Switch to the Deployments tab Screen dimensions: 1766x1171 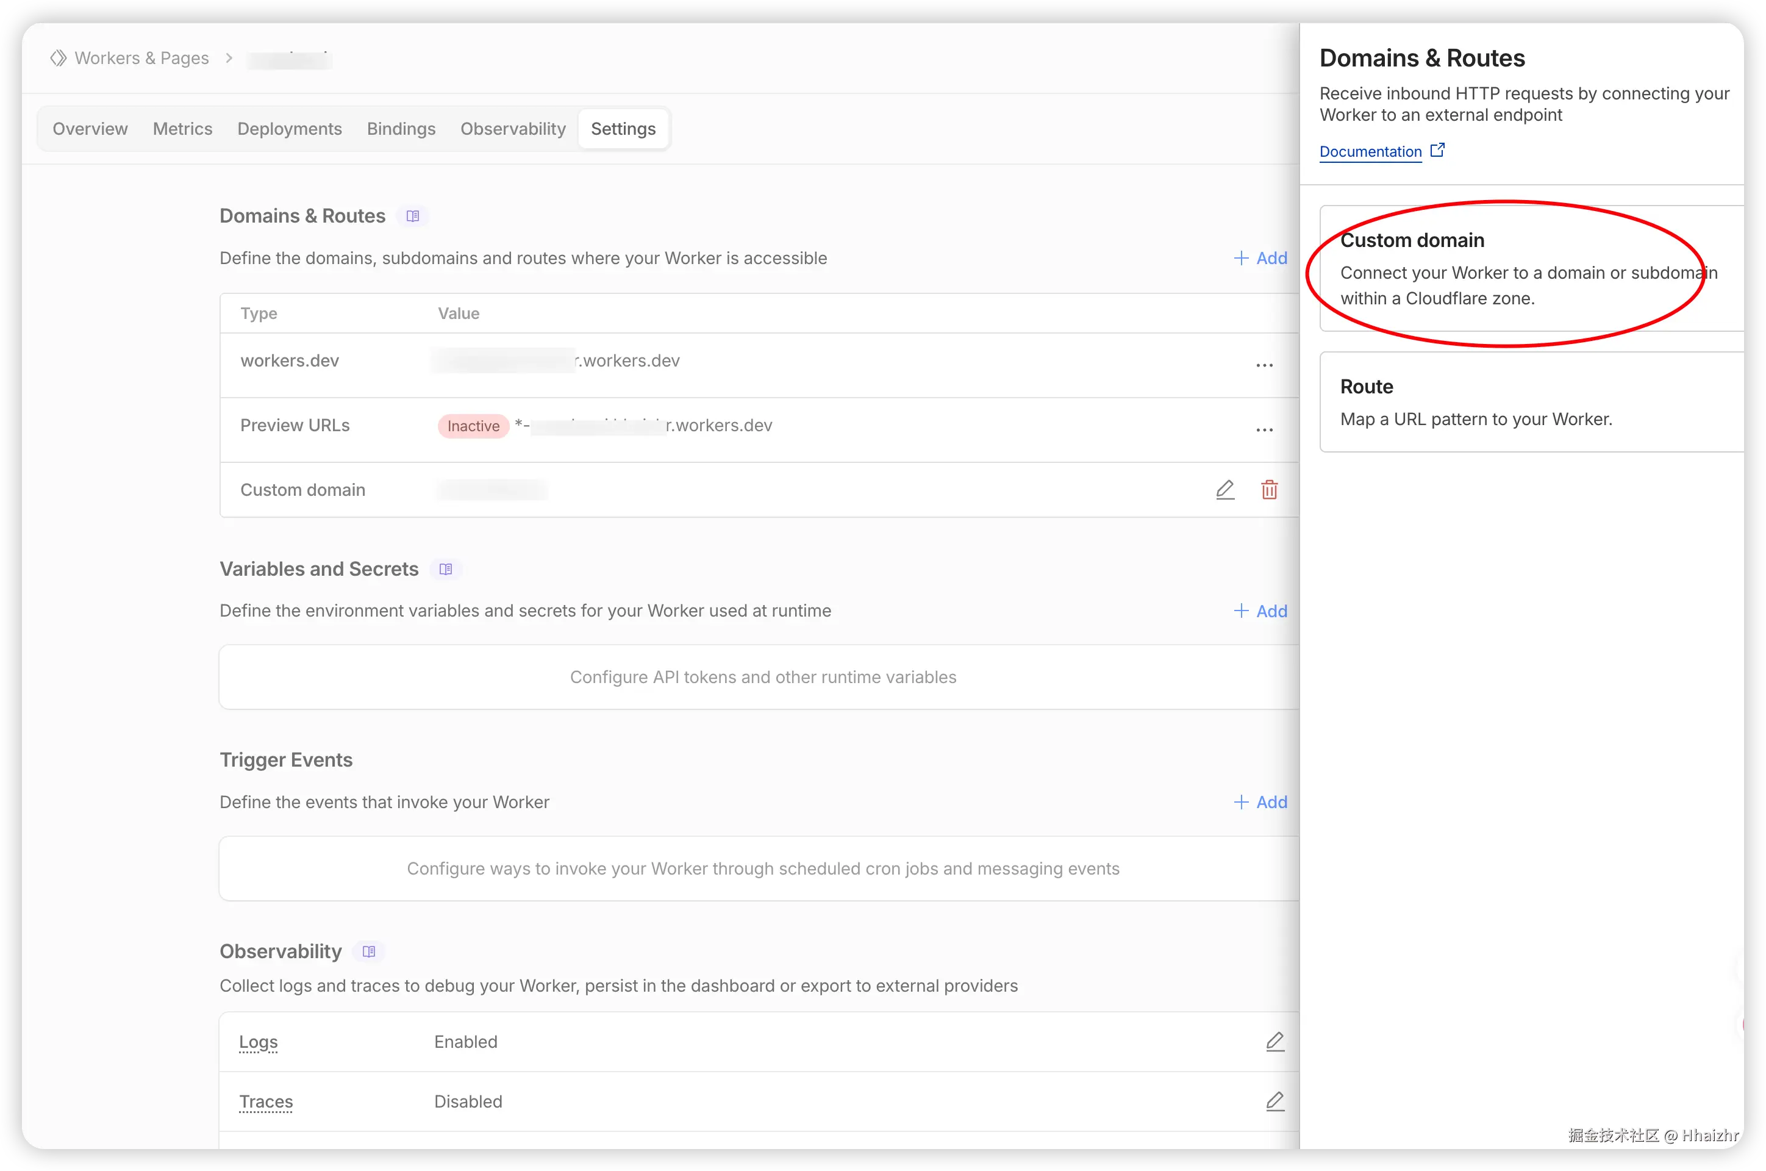coord(290,129)
